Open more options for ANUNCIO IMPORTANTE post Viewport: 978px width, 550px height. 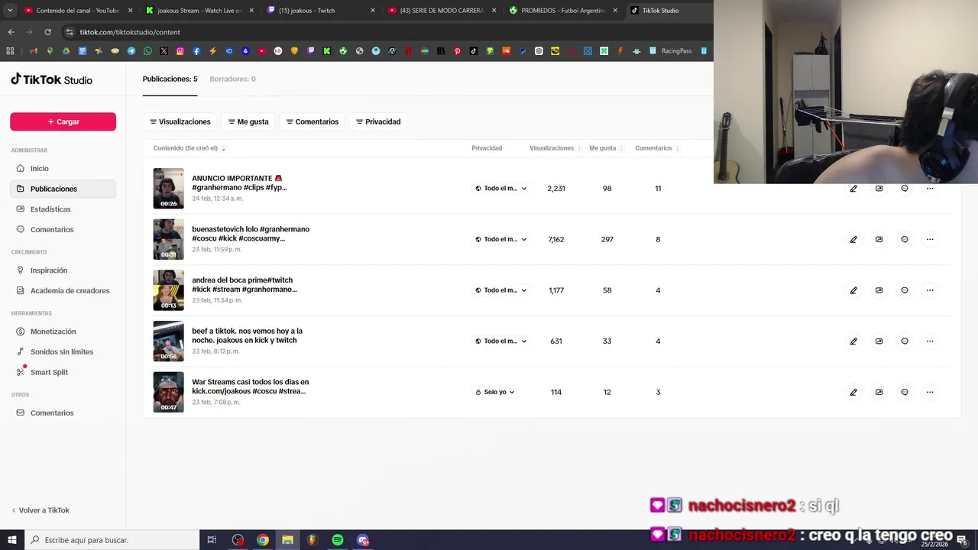point(930,189)
